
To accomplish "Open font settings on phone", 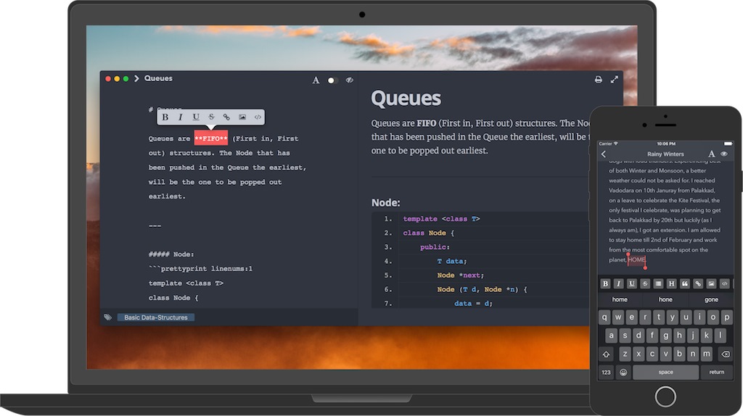I will (x=711, y=154).
